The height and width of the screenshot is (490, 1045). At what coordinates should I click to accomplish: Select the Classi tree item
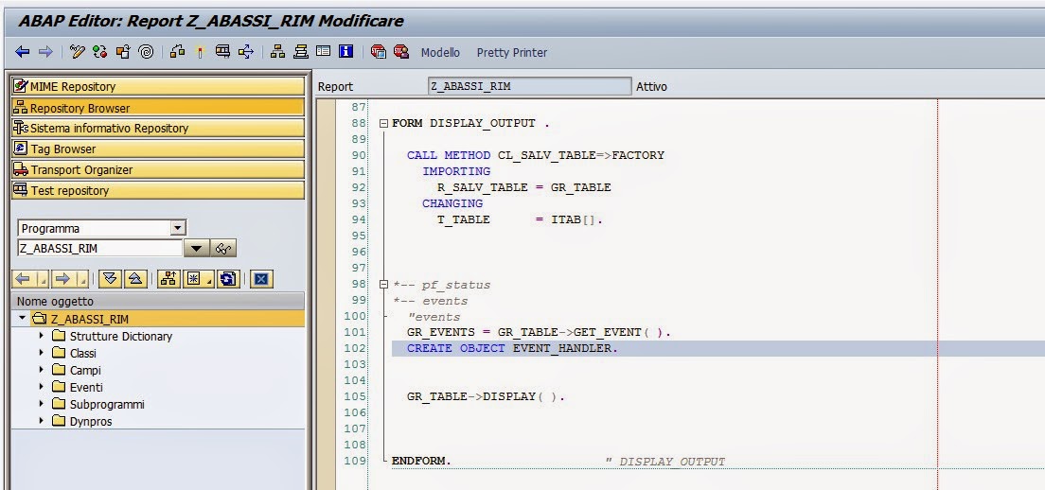pyautogui.click(x=82, y=353)
